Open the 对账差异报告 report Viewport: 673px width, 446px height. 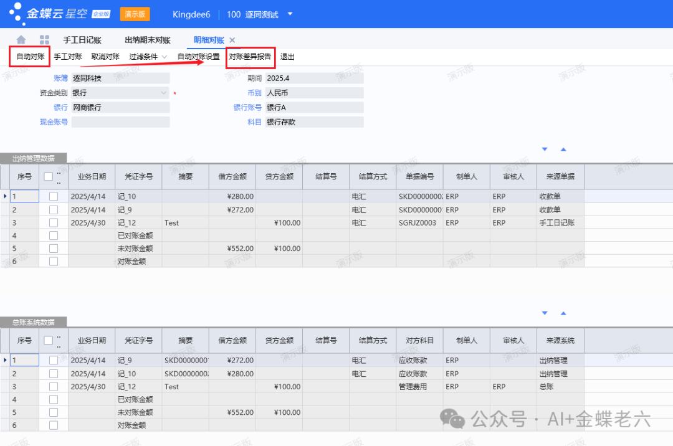(250, 57)
